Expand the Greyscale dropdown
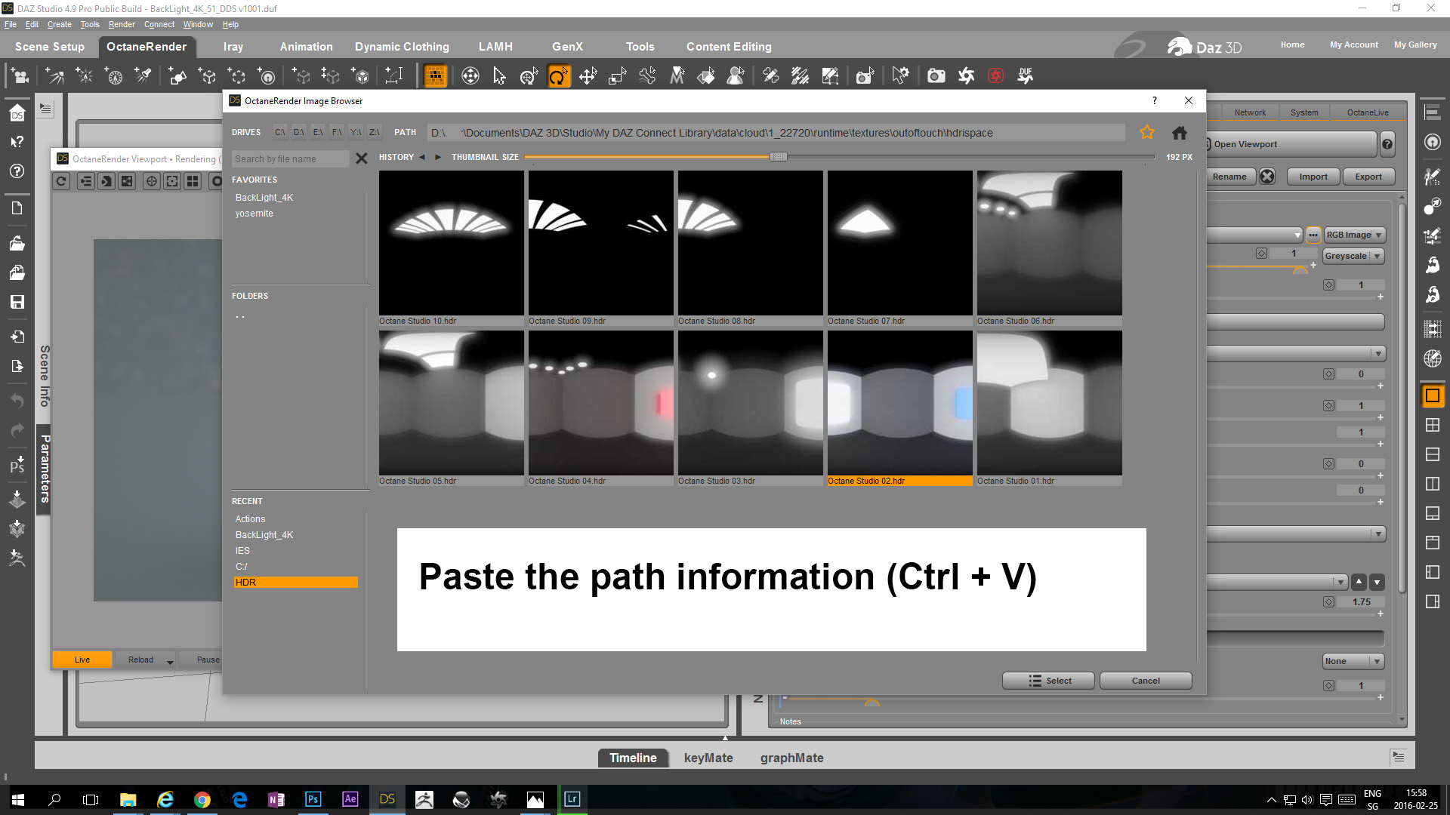 pos(1353,256)
